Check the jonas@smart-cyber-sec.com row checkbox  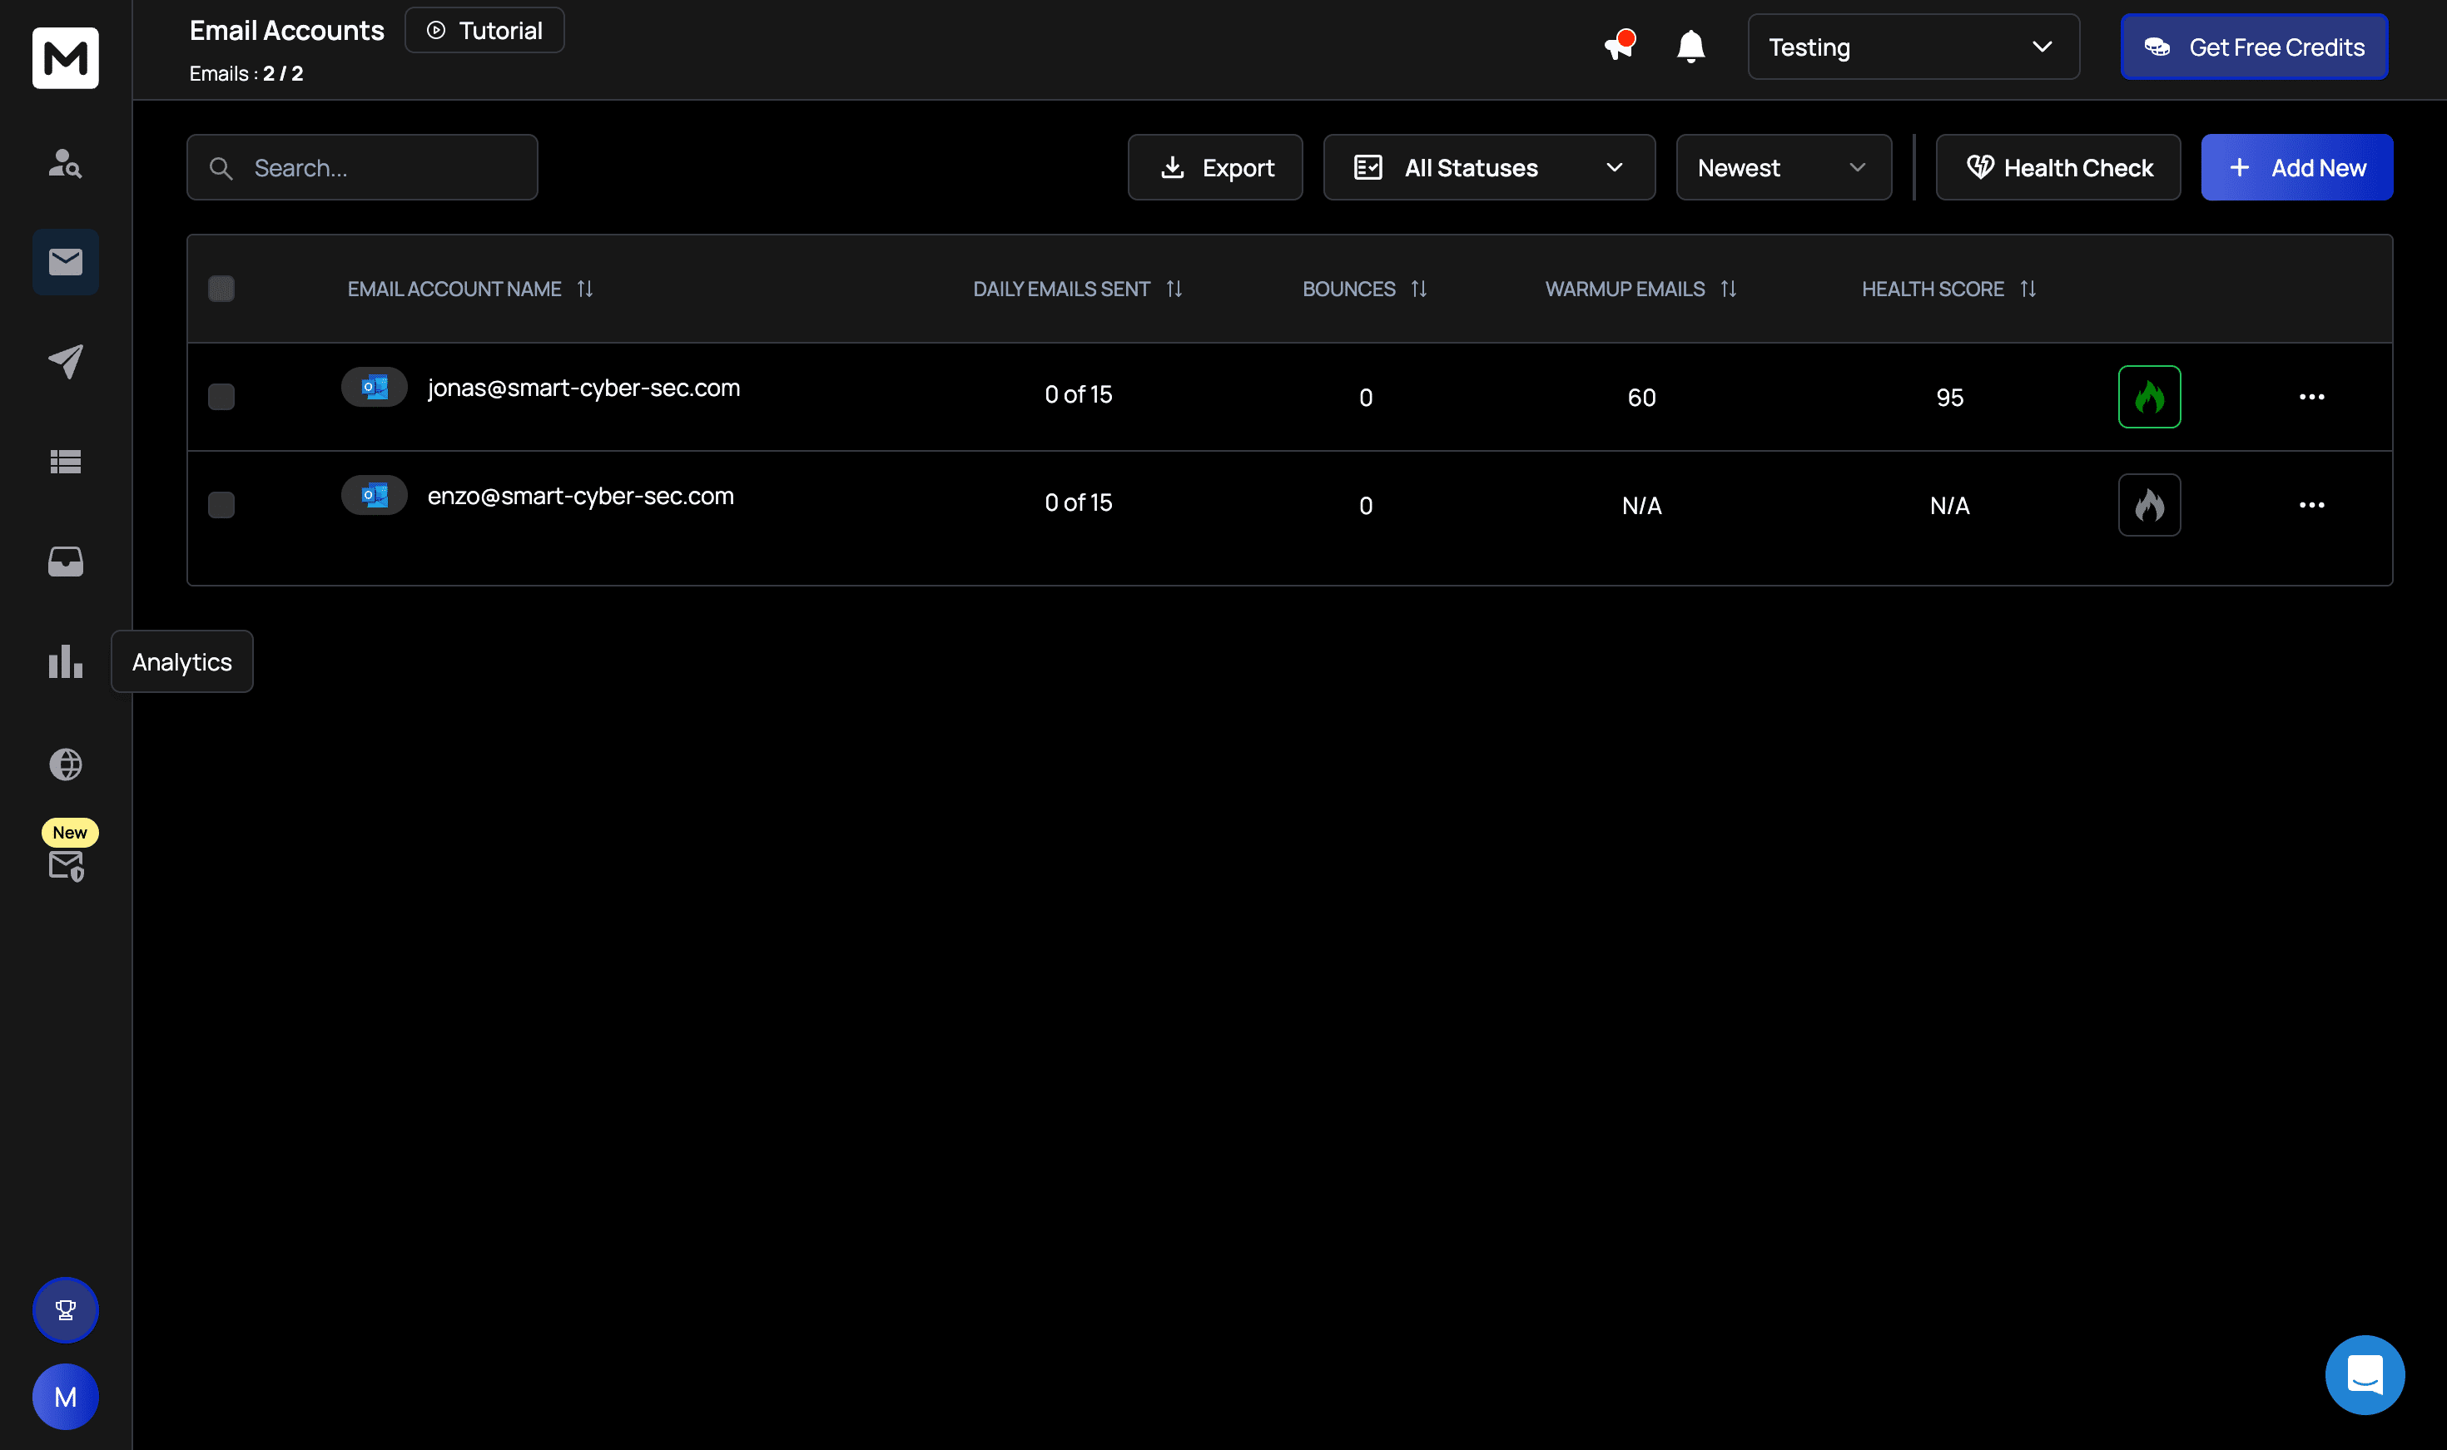[x=221, y=397]
